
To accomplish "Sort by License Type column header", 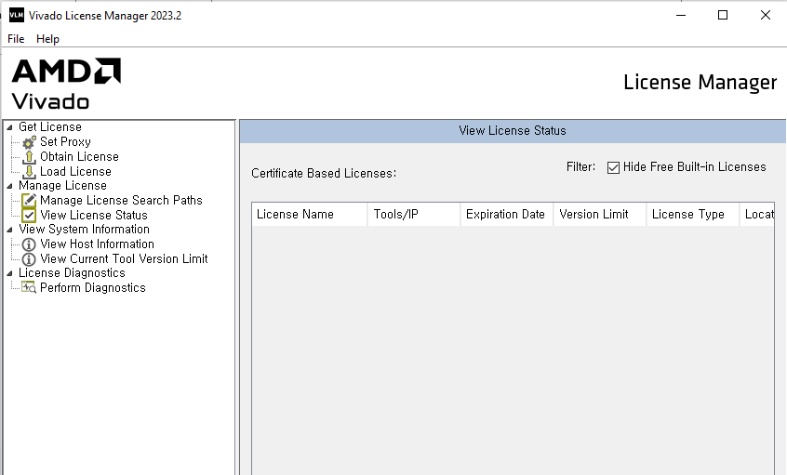I will click(x=693, y=215).
